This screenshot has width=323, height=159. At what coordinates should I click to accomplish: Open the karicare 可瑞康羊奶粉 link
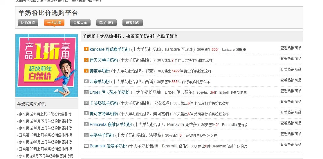tap(110, 49)
